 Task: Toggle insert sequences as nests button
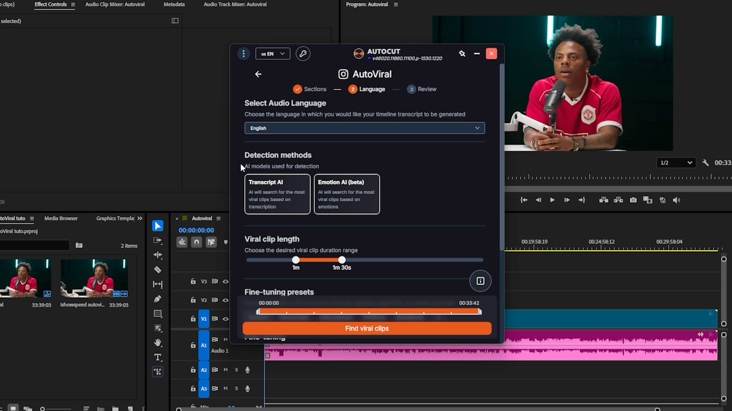pos(182,242)
